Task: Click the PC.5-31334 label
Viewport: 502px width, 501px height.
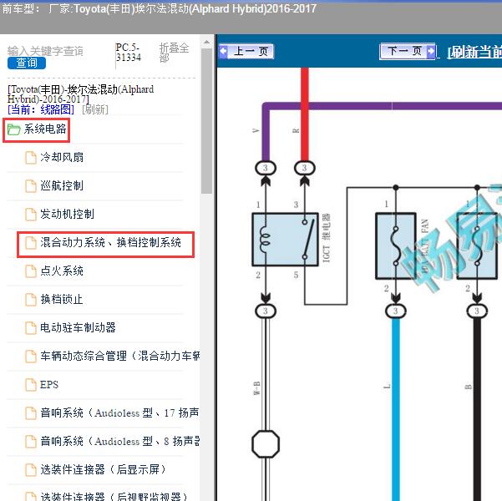Action: (x=128, y=53)
